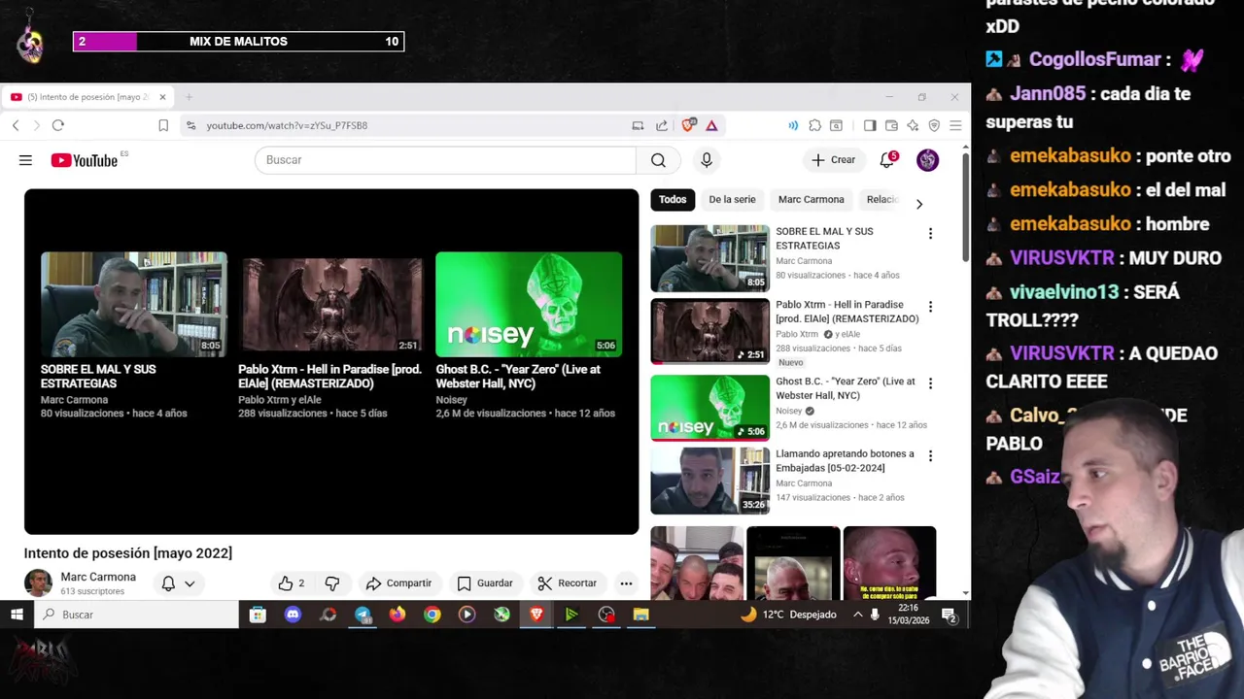
Task: Open the Windows notification center icon
Action: [x=949, y=615]
